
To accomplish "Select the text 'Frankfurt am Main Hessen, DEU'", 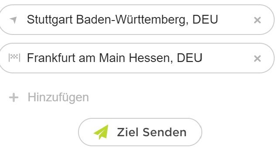I will (115, 58).
